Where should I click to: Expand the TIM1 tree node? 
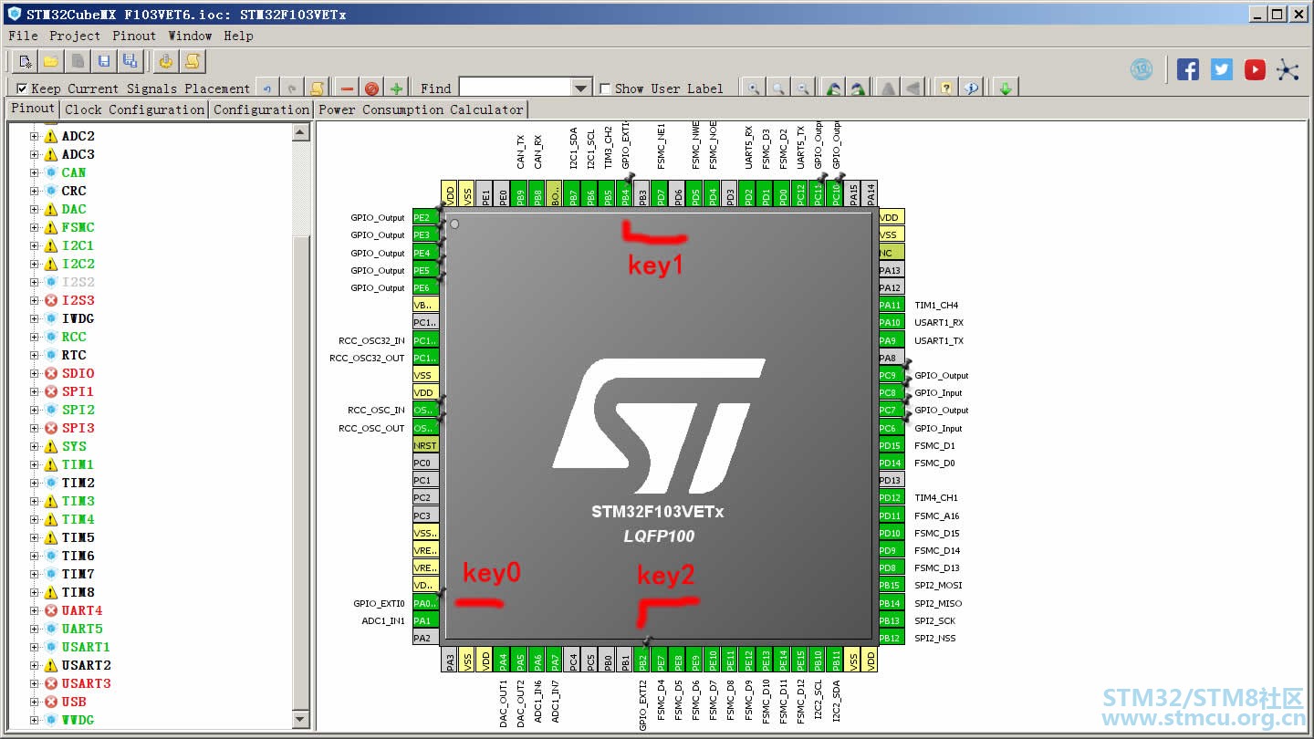coord(35,464)
